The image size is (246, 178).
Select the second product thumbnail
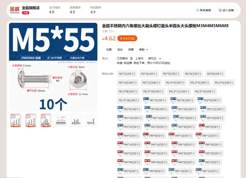pyautogui.click(x=30, y=120)
